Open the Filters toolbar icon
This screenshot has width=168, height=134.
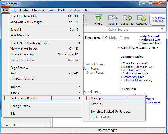click(x=98, y=20)
